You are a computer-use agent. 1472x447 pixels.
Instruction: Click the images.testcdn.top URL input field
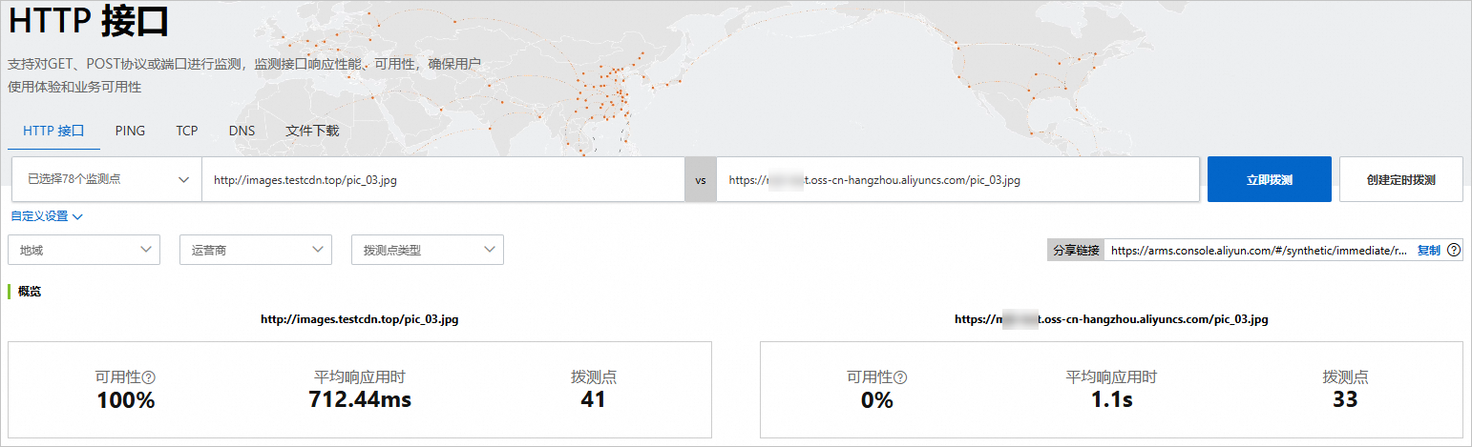click(443, 179)
